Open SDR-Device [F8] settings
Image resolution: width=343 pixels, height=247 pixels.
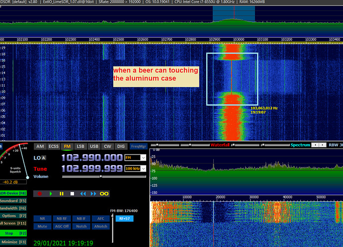coord(13,193)
